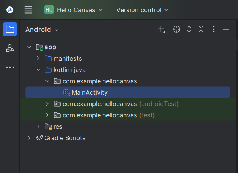Select com.example.hellocanvas (androidTest) row
This screenshot has width=238, height=173.
(128, 104)
